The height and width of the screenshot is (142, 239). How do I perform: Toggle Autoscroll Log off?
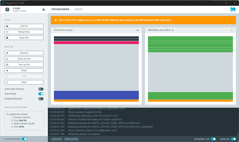213,139
